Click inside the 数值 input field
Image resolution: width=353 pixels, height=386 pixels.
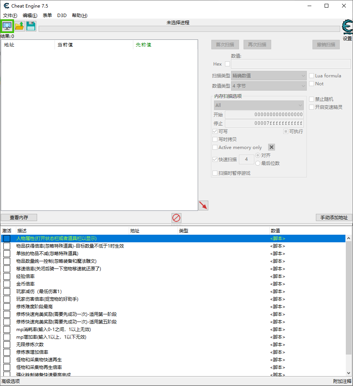290,64
